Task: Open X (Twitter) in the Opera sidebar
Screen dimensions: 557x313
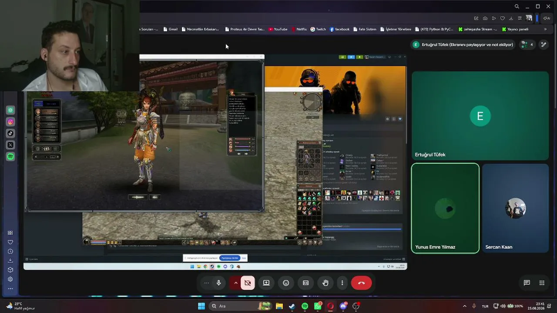Action: (10, 145)
